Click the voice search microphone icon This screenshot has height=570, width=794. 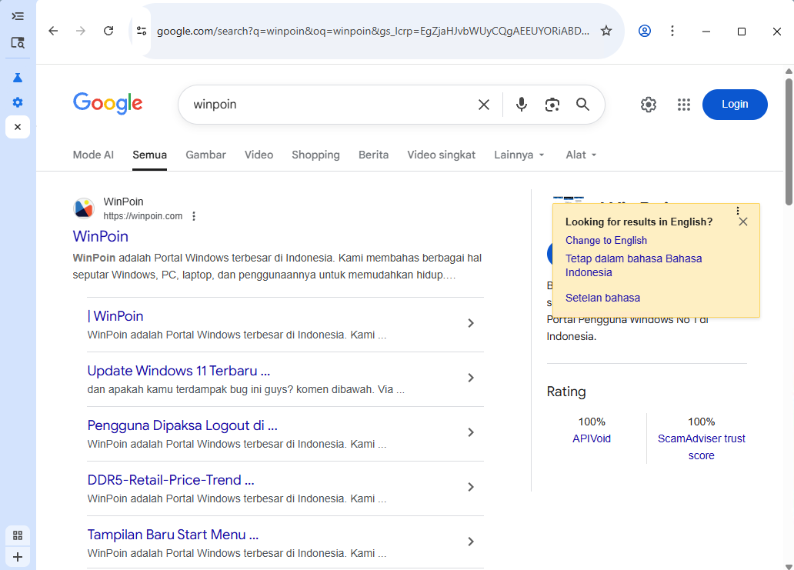pyautogui.click(x=522, y=105)
